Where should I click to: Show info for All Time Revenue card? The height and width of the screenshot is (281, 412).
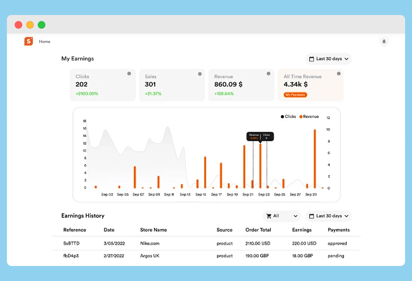[x=339, y=74]
